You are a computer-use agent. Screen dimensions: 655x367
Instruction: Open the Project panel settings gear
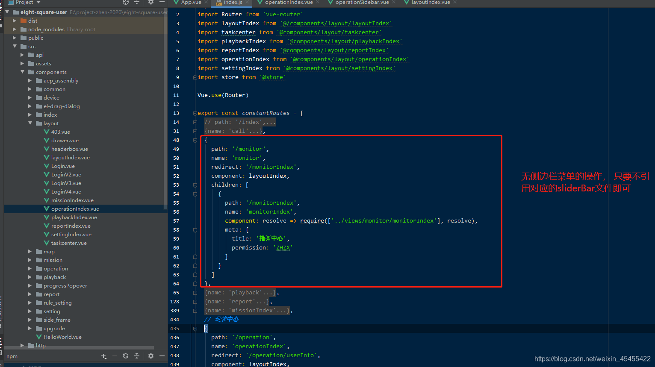pos(150,2)
